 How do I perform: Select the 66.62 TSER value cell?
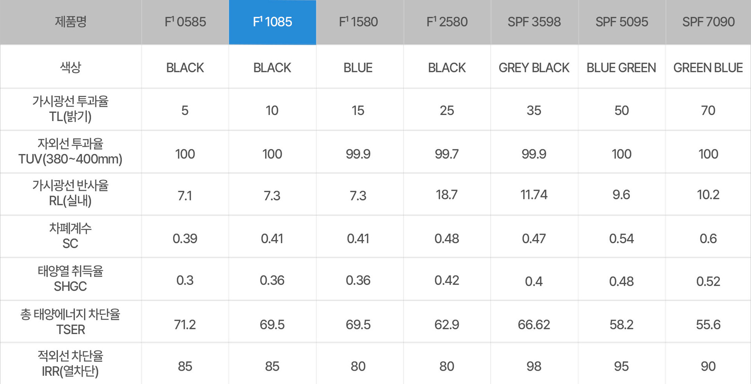[x=534, y=325]
